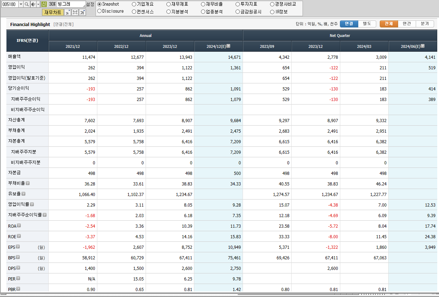Open the stock code dropdown arrow
This screenshot has width=439, height=297.
click(x=21, y=4)
